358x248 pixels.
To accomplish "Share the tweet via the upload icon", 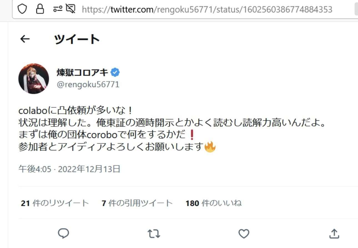I will 334,234.
